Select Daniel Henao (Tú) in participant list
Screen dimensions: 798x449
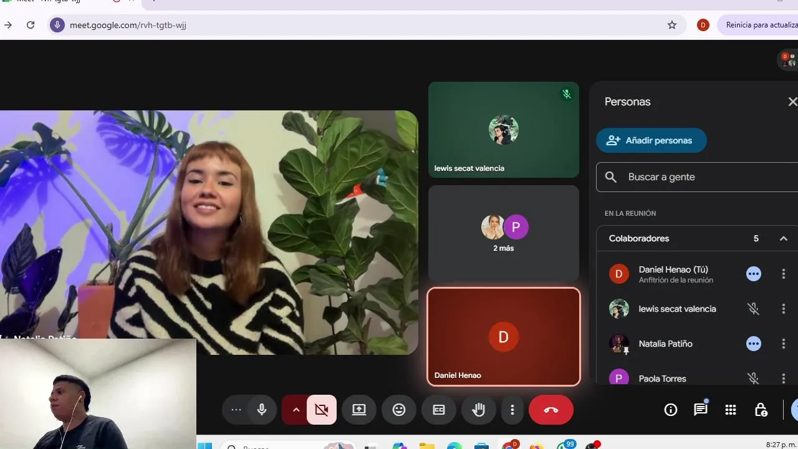tap(697, 274)
